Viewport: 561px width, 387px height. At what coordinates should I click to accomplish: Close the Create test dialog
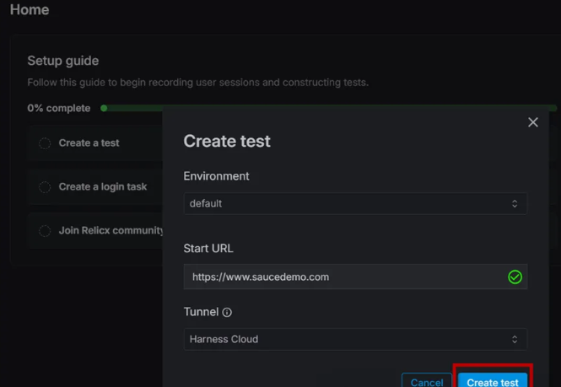click(532, 122)
